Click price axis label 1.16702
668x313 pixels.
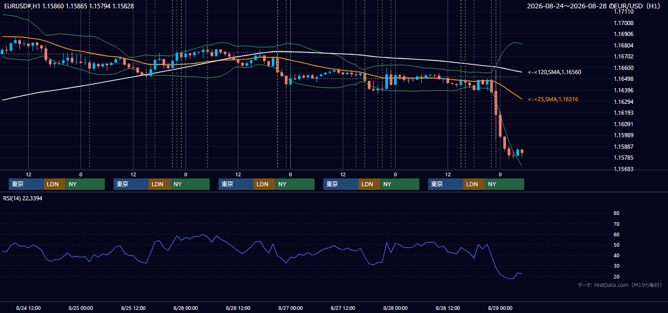(x=624, y=56)
